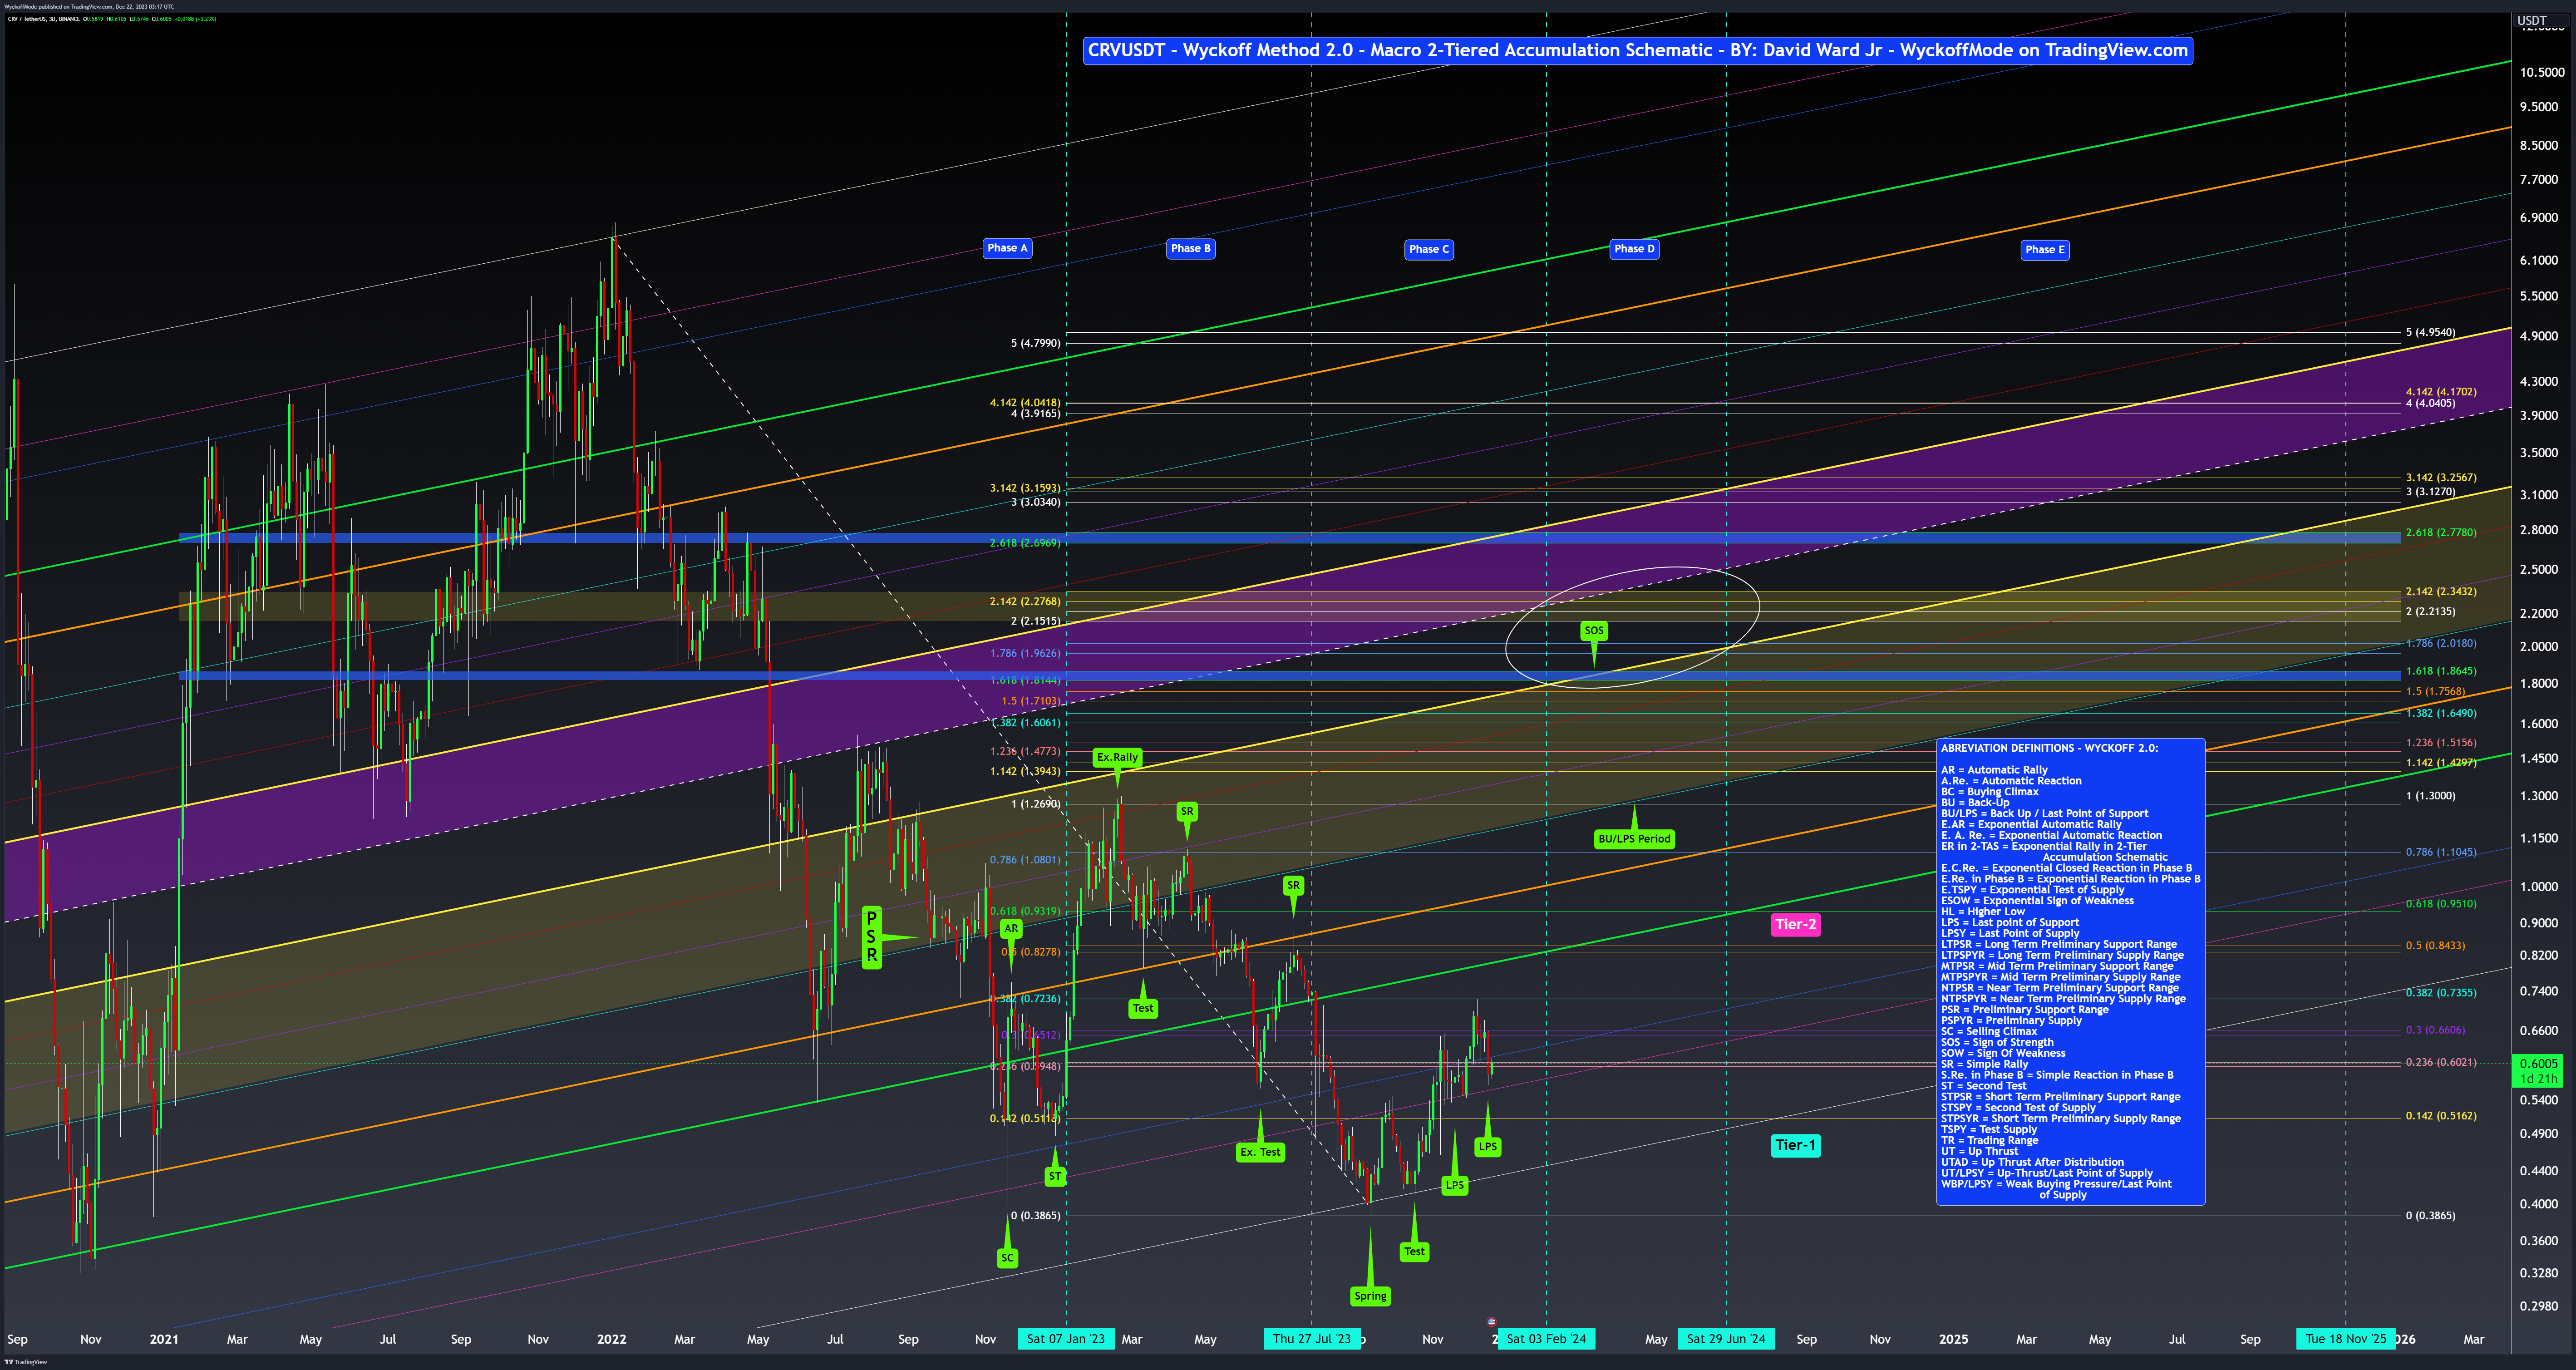
Task: Click the Phase C label
Action: pos(1428,249)
